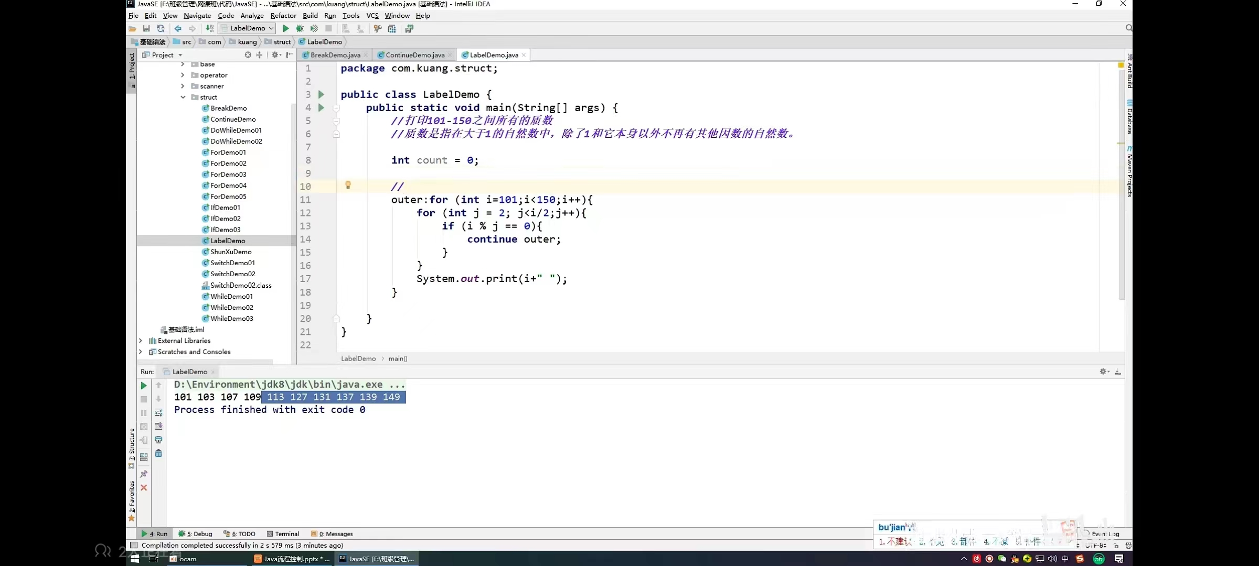The height and width of the screenshot is (566, 1259).
Task: Expand External Libraries in project tree
Action: [141, 341]
